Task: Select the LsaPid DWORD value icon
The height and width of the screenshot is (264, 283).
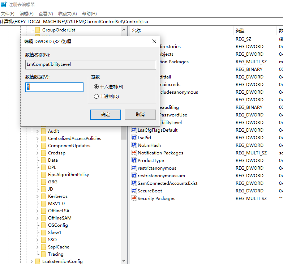Action: click(x=134, y=137)
